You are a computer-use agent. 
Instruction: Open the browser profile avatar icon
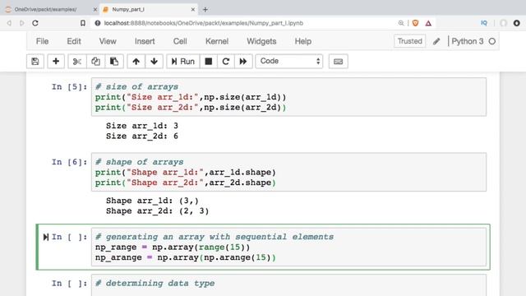point(503,23)
